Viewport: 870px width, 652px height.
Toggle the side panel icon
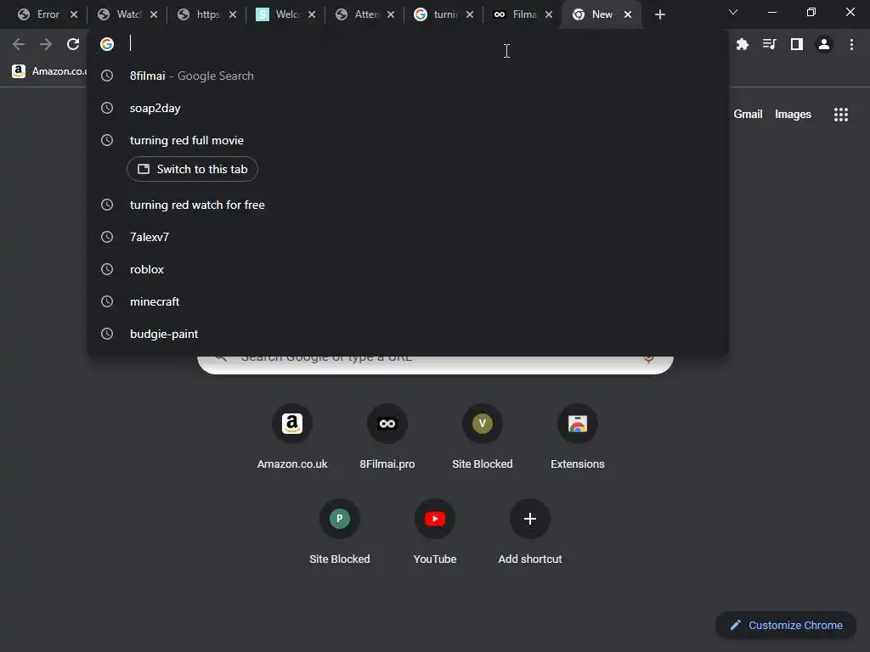(797, 44)
